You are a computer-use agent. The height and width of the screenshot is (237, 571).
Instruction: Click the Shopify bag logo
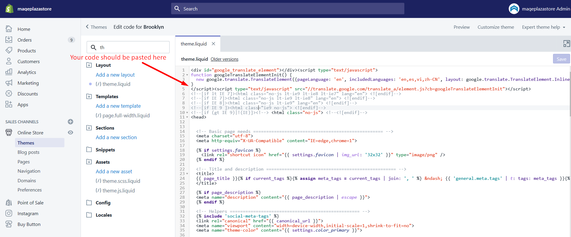10,9
